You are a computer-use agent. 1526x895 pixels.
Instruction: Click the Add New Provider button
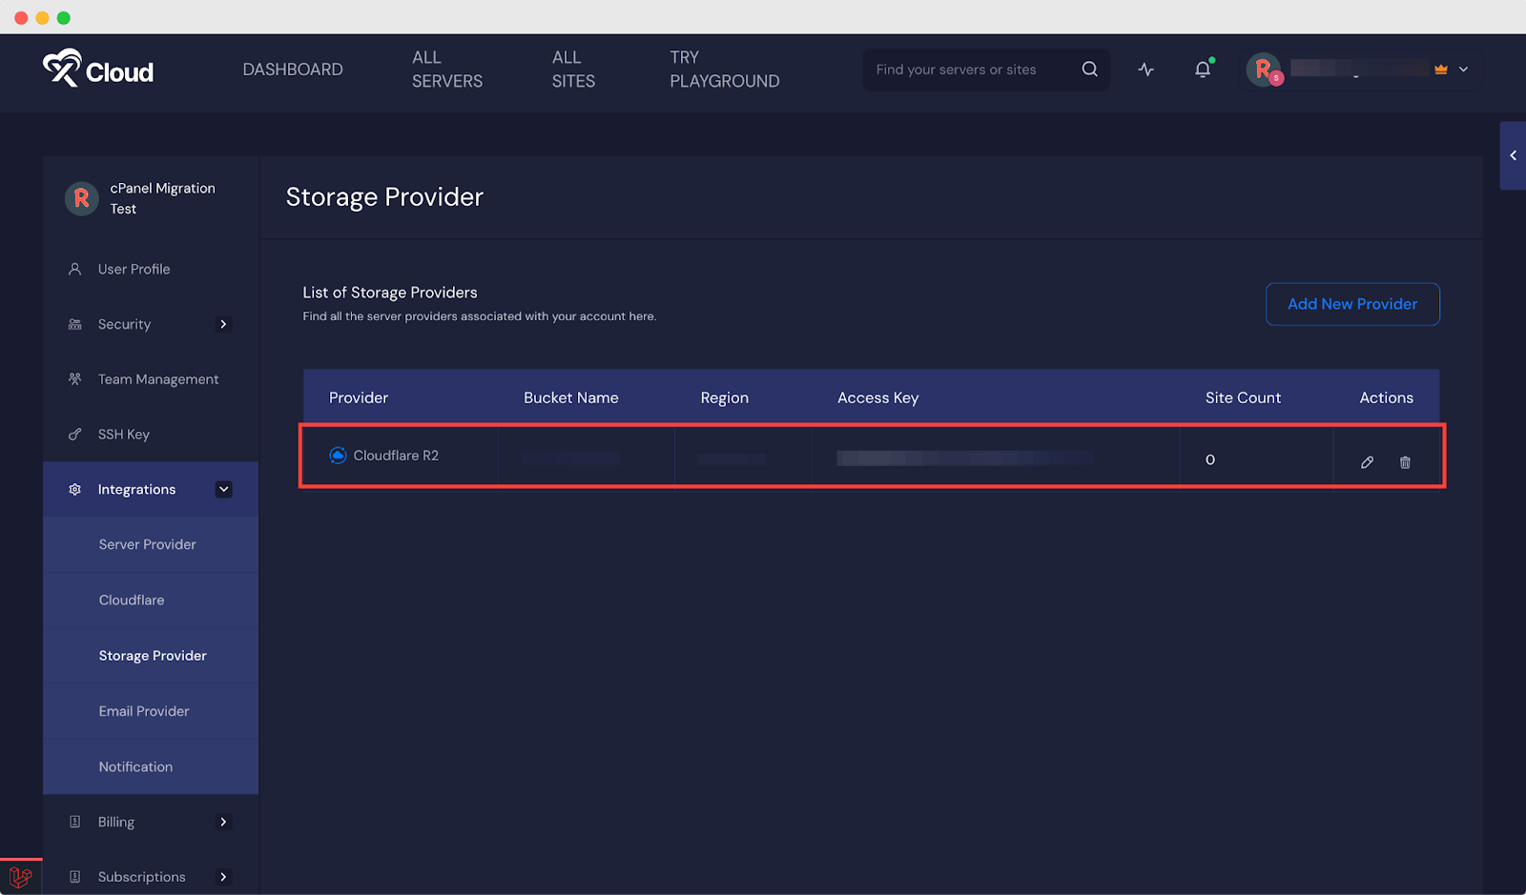click(x=1352, y=304)
